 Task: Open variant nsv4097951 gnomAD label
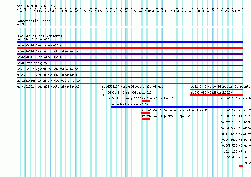click(x=48, y=75)
